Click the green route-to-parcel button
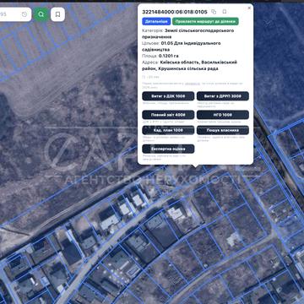304x304 pixels. tap(205, 21)
